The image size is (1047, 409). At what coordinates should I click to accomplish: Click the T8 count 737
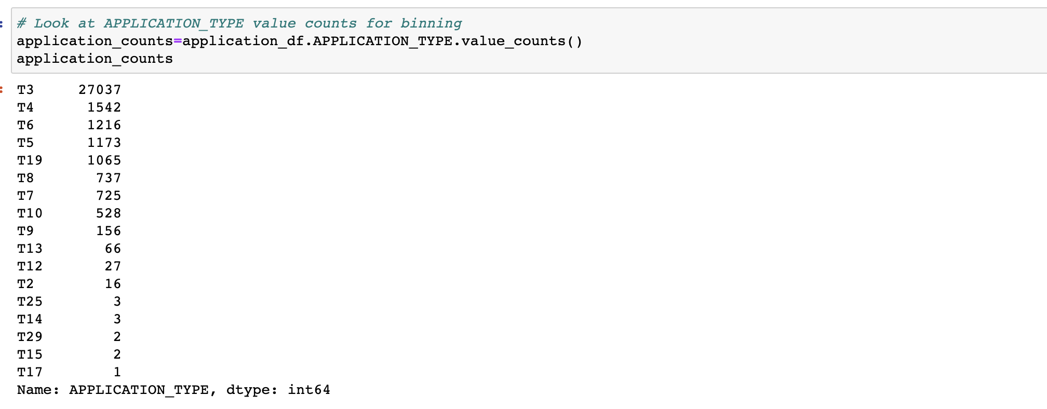coord(109,178)
